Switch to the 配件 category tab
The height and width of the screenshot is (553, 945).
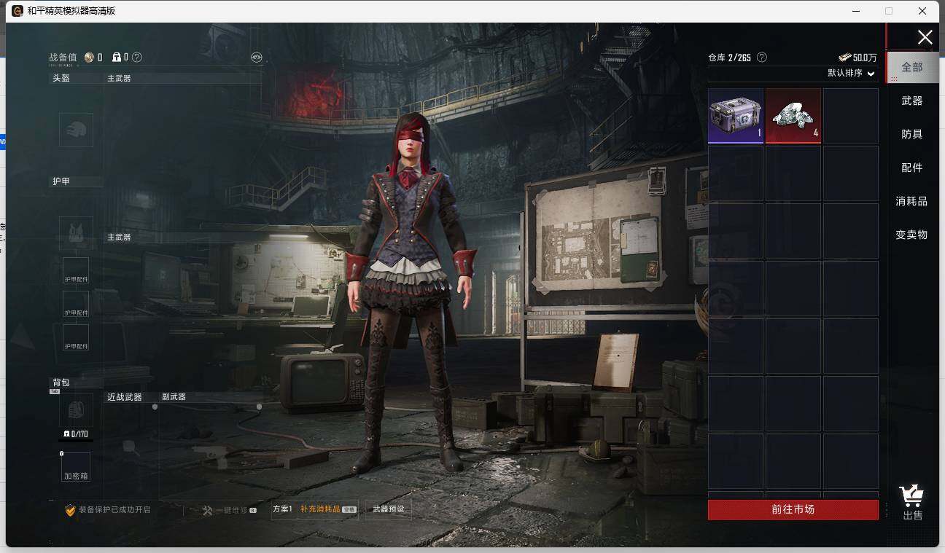click(x=912, y=168)
